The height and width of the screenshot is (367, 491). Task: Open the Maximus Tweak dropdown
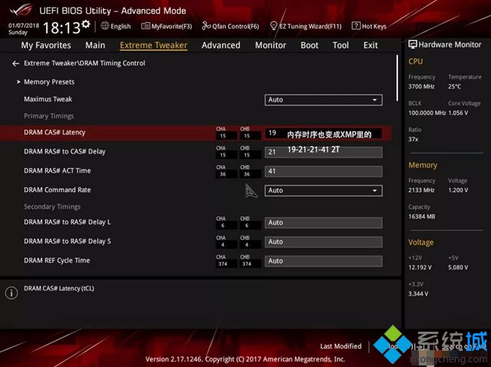(x=324, y=100)
